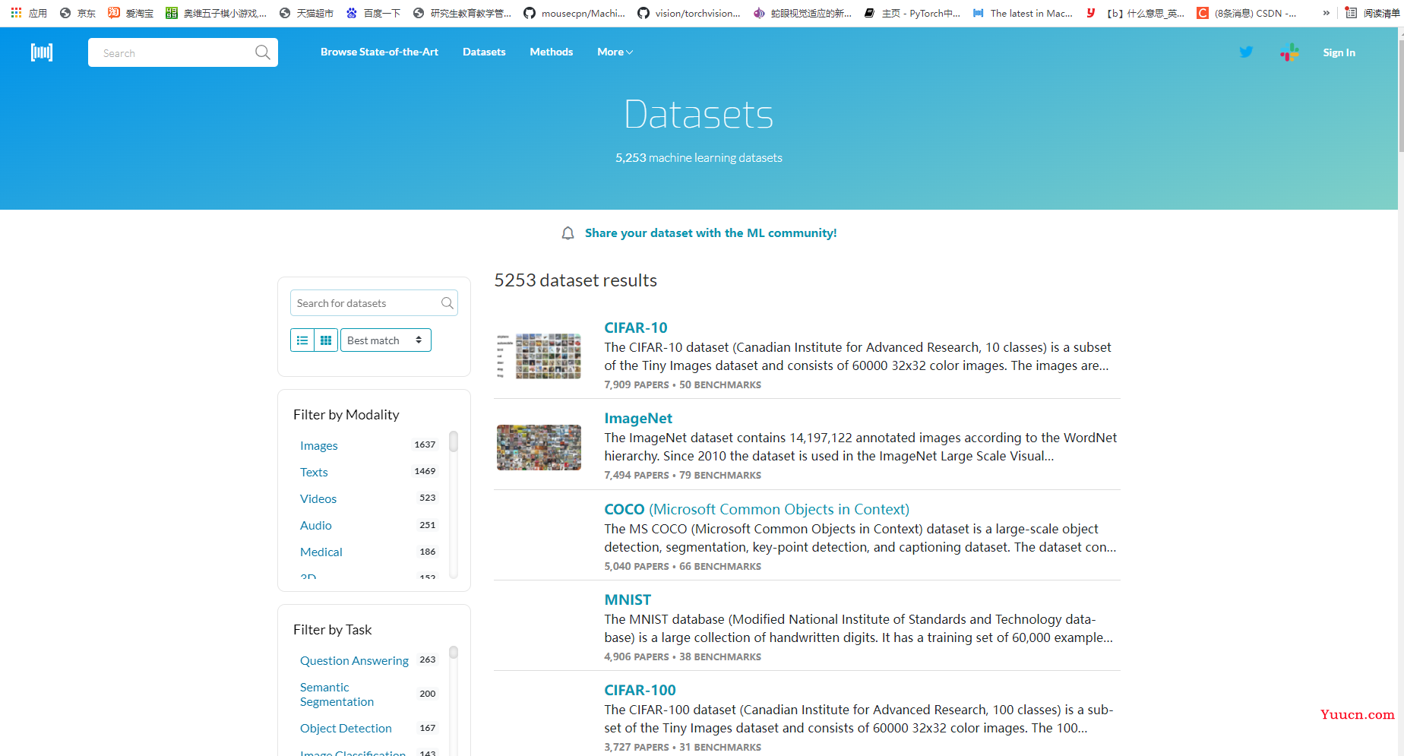Viewport: 1404px width, 756px height.
Task: Click Share your dataset with the ML community
Action: 710,233
